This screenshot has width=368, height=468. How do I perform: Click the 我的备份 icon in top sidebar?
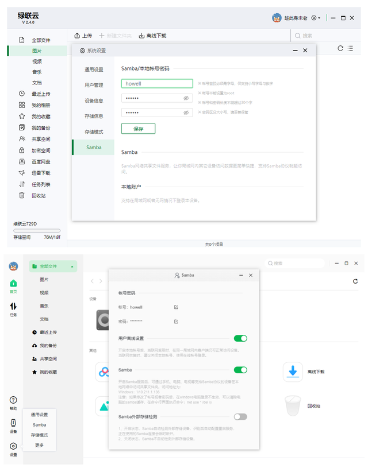pos(22,127)
